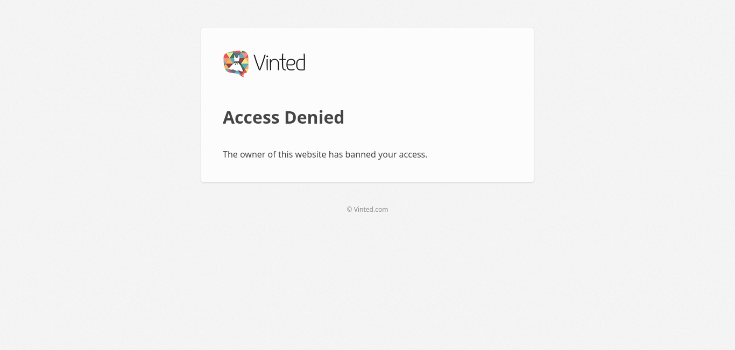The height and width of the screenshot is (350, 735).
Task: Click the word "your" in the message
Action: 387,154
